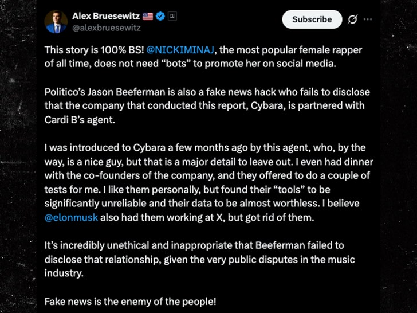Open the three-dot More options menu
The image size is (417, 313).
pos(368,19)
